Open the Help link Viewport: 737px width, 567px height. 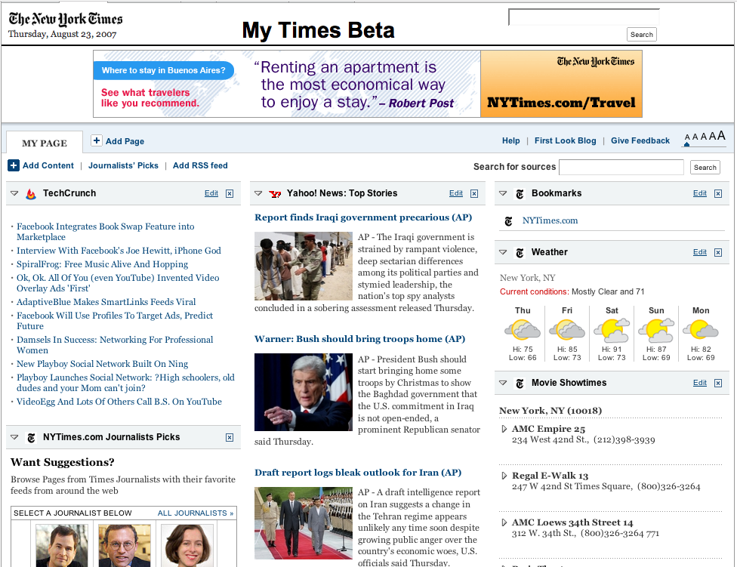tap(511, 140)
